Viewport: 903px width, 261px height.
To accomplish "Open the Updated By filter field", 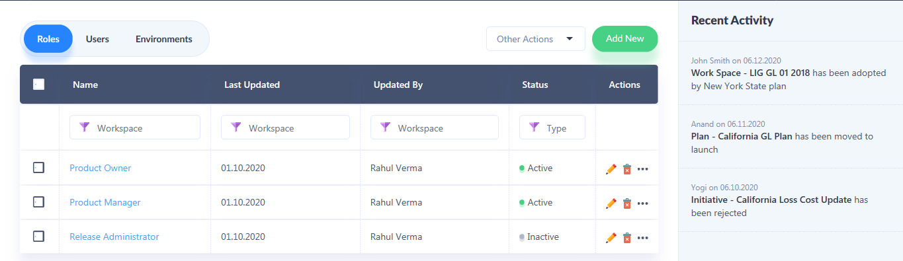I will 435,128.
